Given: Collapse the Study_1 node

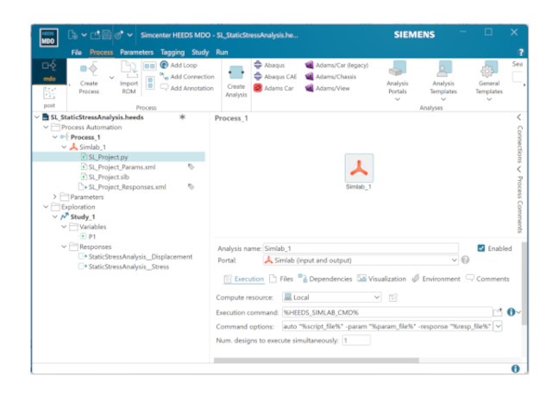Looking at the screenshot, I should coord(55,216).
